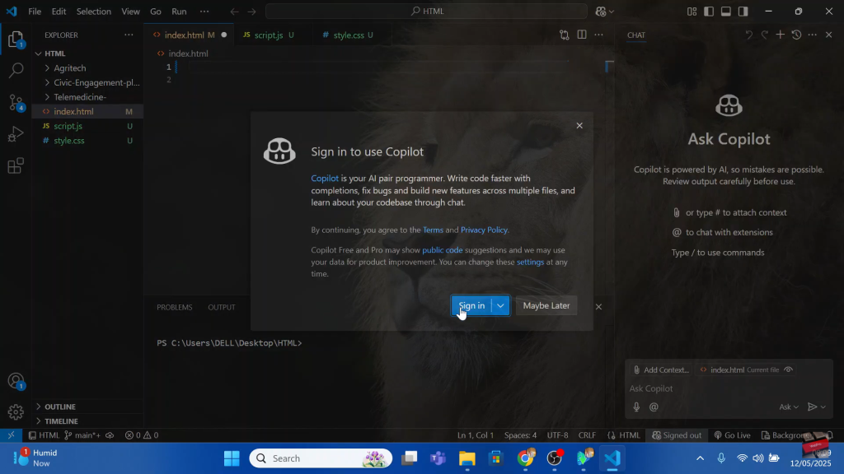Viewport: 844px width, 474px height.
Task: Open Chat panel more actions ellipsis
Action: pyautogui.click(x=813, y=35)
